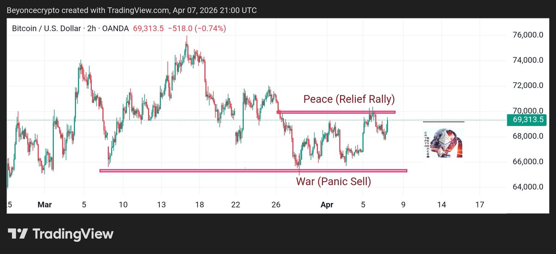The height and width of the screenshot is (254, 556).
Task: Click the TradingView wordmark text
Action: (73, 234)
